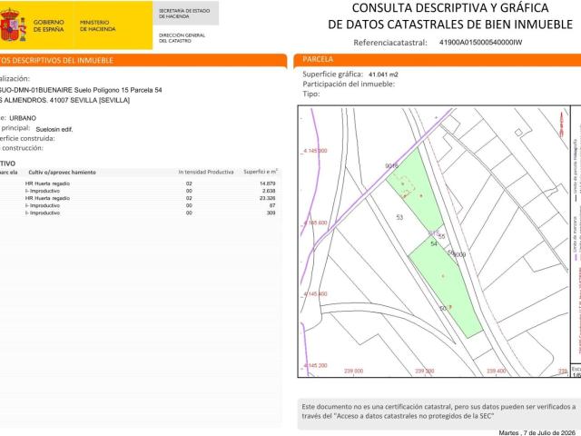The height and width of the screenshot is (436, 581).
Task: Select the line 'DE DATOS CATASTRALES DE BIEN INMUEBLE'
Action: (x=450, y=25)
